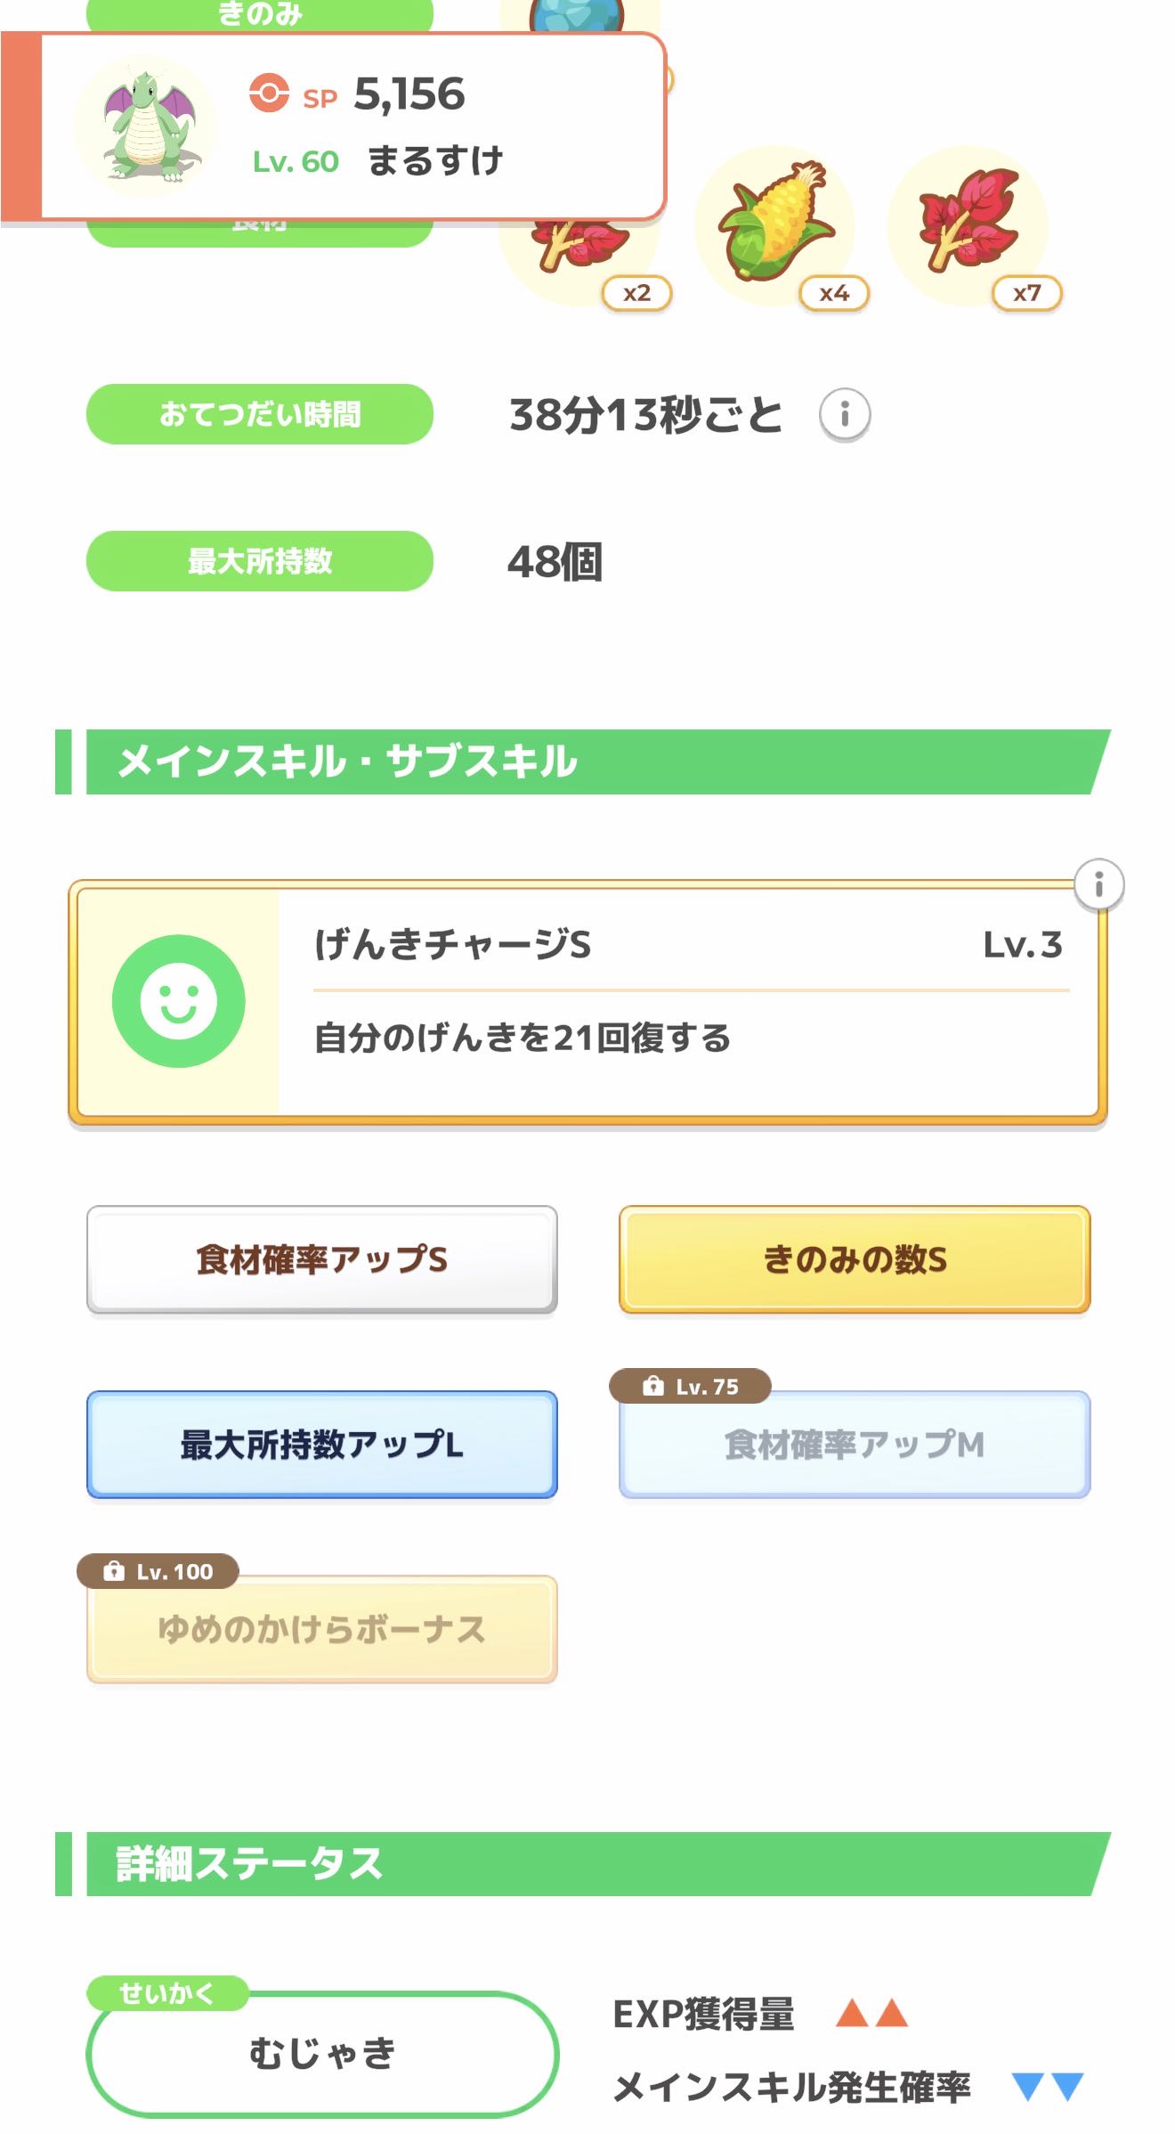The width and height of the screenshot is (1175, 2134).
Task: Tap the red herb ingredient with x7
Action: [x=968, y=223]
